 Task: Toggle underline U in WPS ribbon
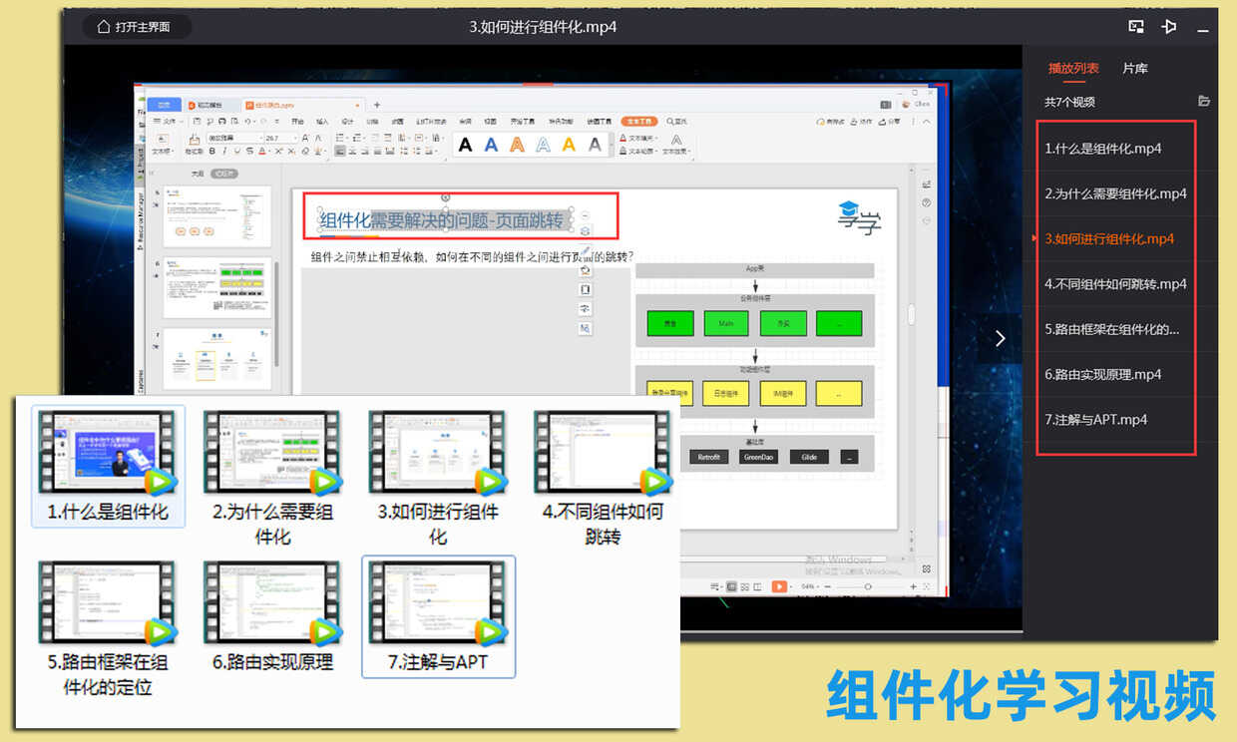coord(237,151)
